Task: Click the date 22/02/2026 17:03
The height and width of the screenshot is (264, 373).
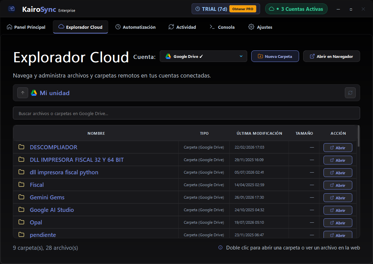Action: 249,147
